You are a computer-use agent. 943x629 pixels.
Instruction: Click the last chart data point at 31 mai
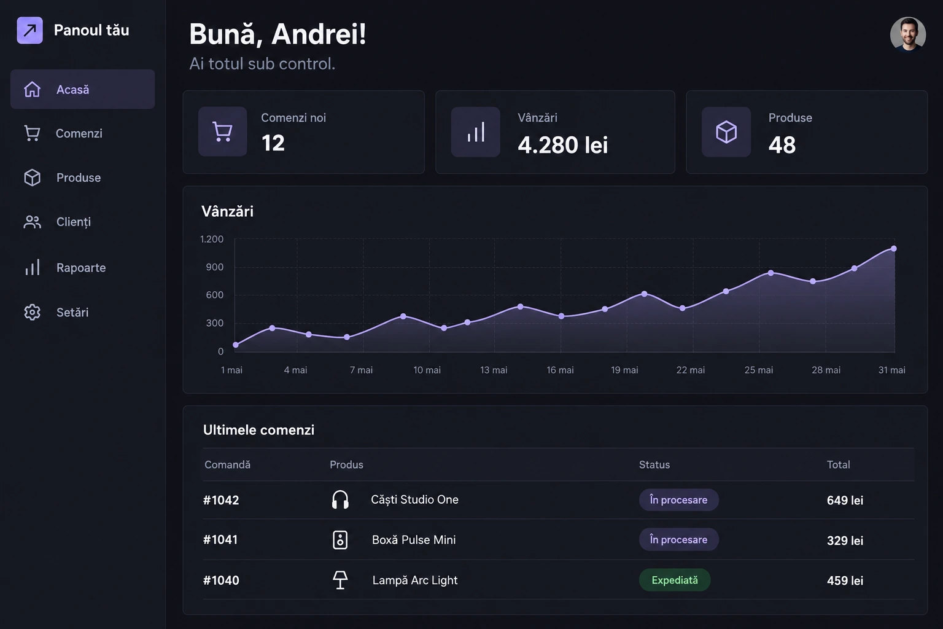click(x=894, y=249)
